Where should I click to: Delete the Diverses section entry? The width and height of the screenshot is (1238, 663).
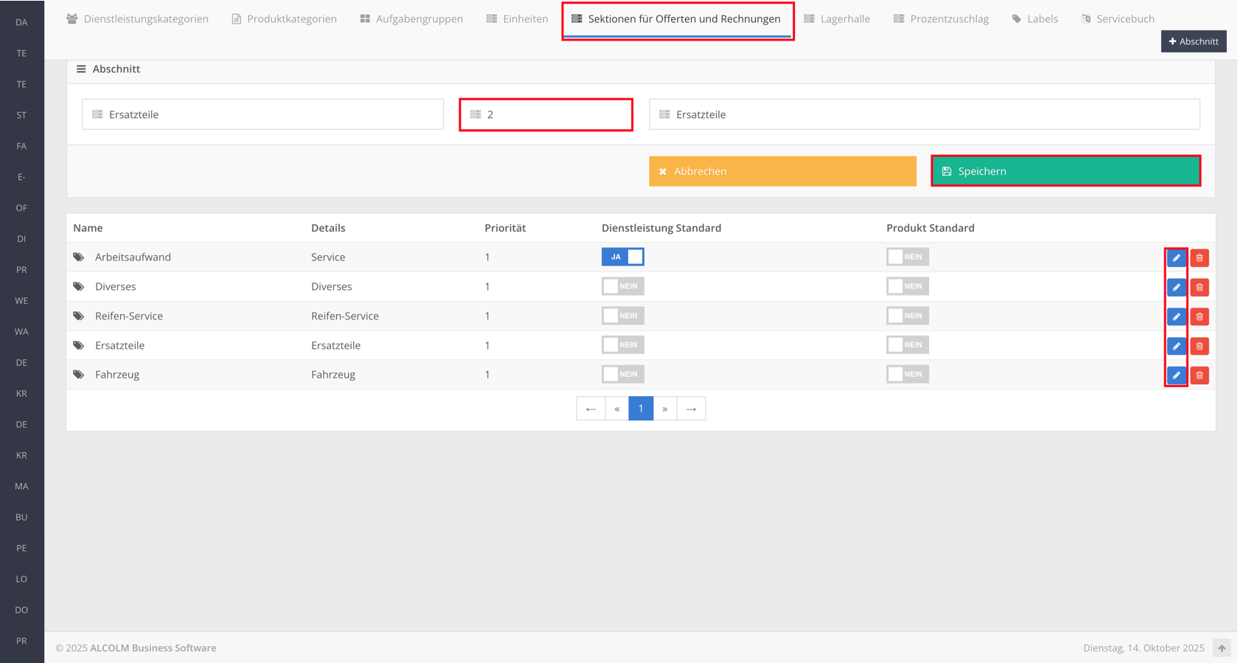(1200, 288)
